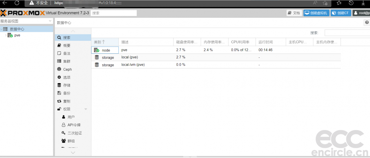Sort by the 运行时间 column header
This screenshot has height=158, width=370.
click(271, 42)
